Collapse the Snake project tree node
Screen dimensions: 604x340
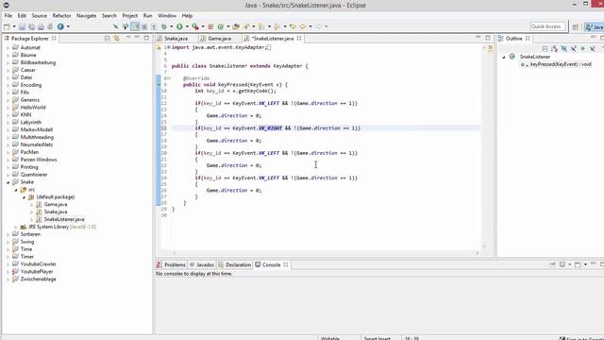[8, 182]
